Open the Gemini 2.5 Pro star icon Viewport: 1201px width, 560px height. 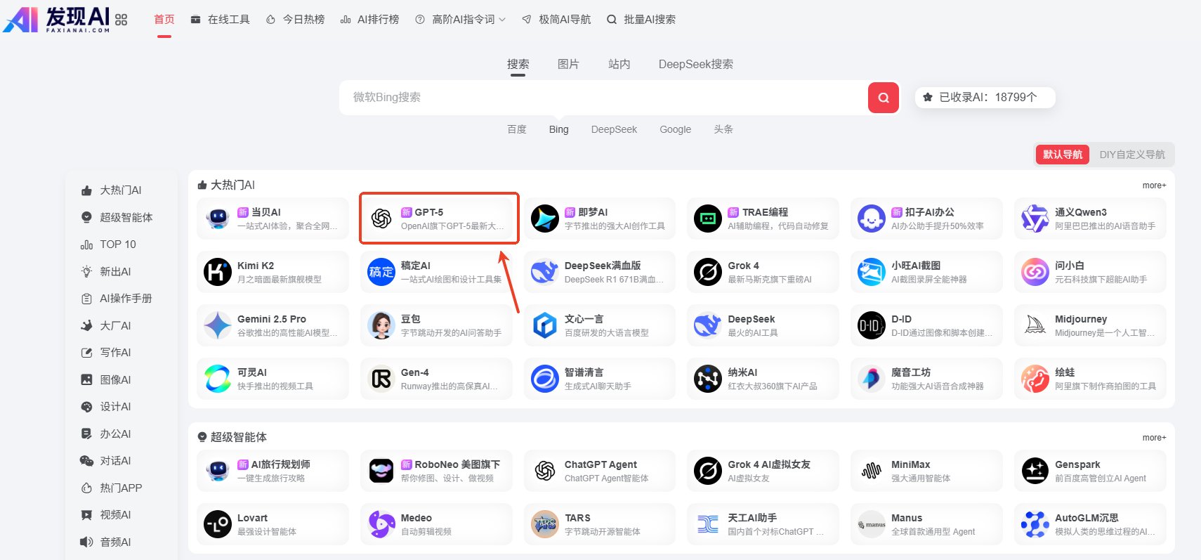click(x=218, y=325)
